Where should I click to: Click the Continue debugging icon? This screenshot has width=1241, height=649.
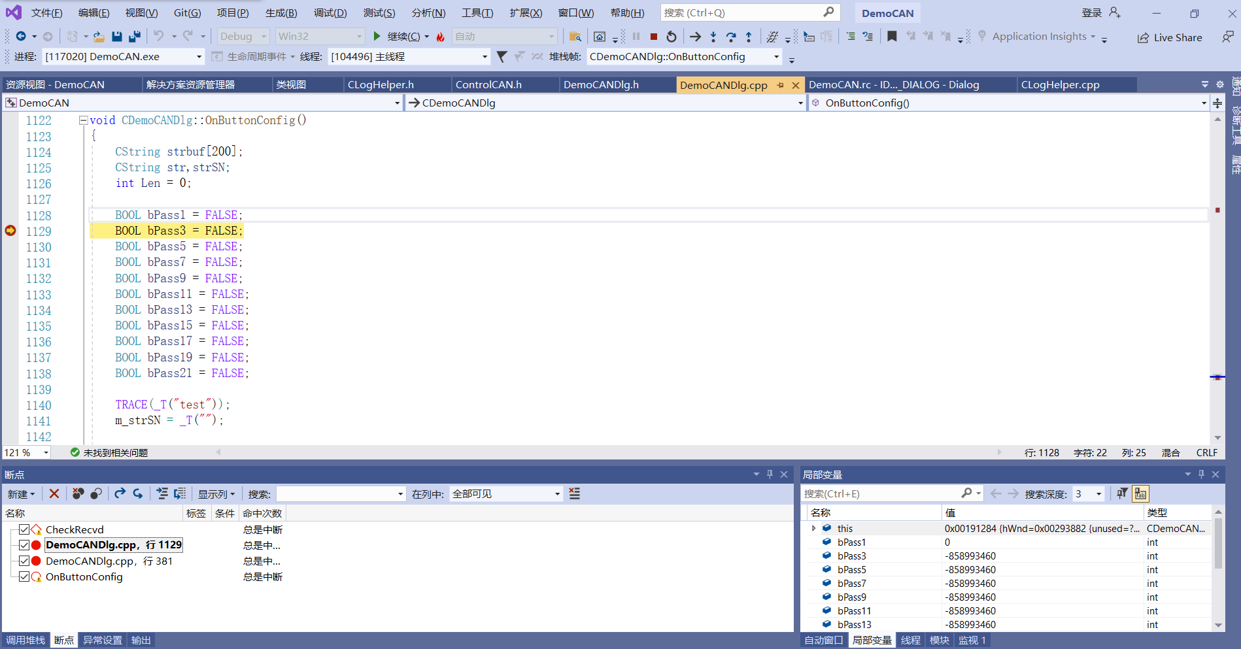pos(377,36)
